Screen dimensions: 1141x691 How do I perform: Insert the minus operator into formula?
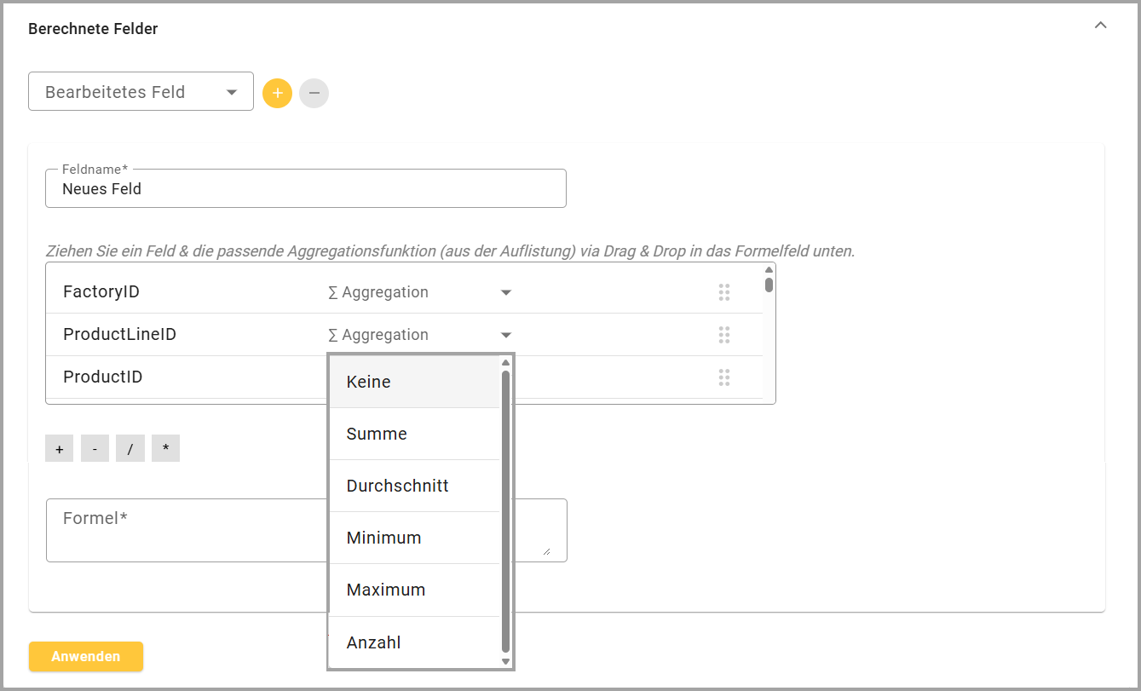95,449
